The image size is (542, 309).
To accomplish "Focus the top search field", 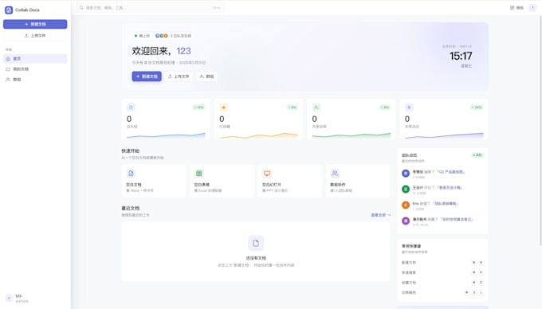I will [x=151, y=8].
